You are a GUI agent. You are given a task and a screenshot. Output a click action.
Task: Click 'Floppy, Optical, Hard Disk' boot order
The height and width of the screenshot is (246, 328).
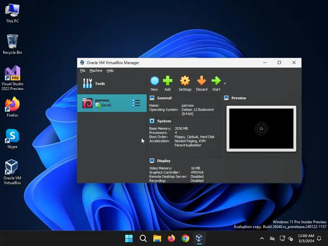pos(194,137)
